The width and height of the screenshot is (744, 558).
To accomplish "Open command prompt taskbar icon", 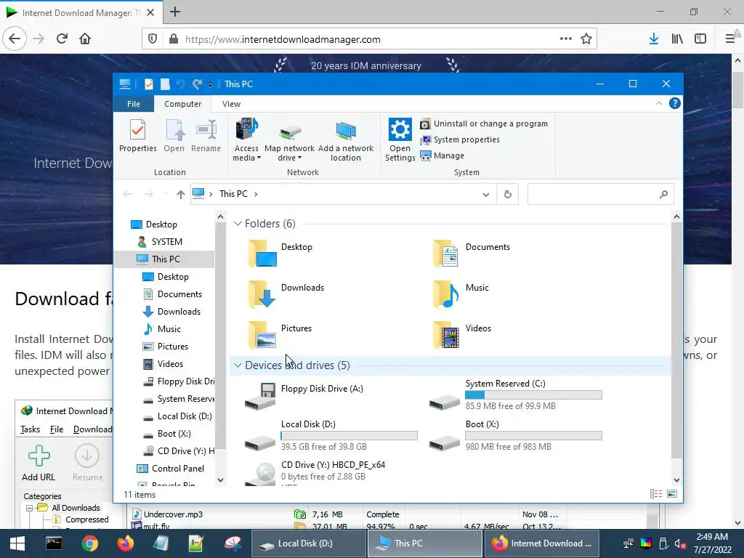I will (54, 543).
